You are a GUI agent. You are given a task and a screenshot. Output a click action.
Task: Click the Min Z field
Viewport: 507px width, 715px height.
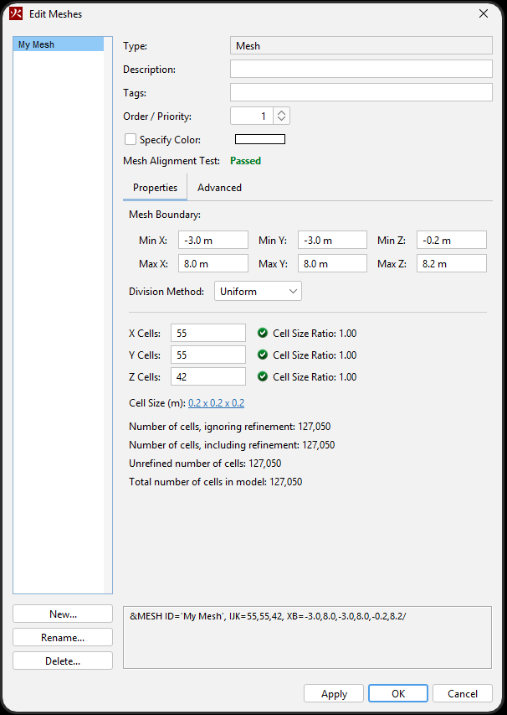[x=452, y=240]
